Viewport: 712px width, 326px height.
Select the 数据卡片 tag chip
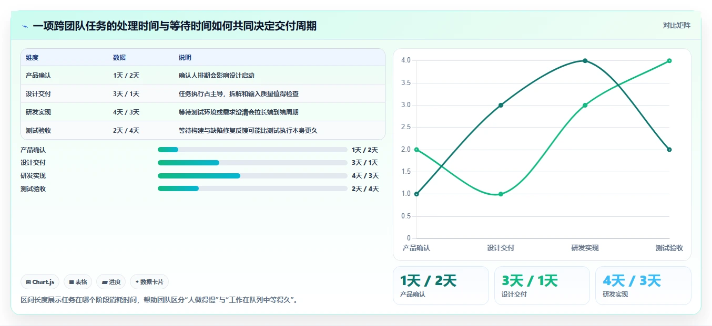tap(149, 282)
